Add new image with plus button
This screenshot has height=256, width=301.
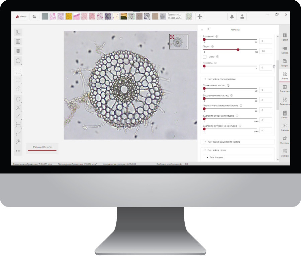point(200,17)
